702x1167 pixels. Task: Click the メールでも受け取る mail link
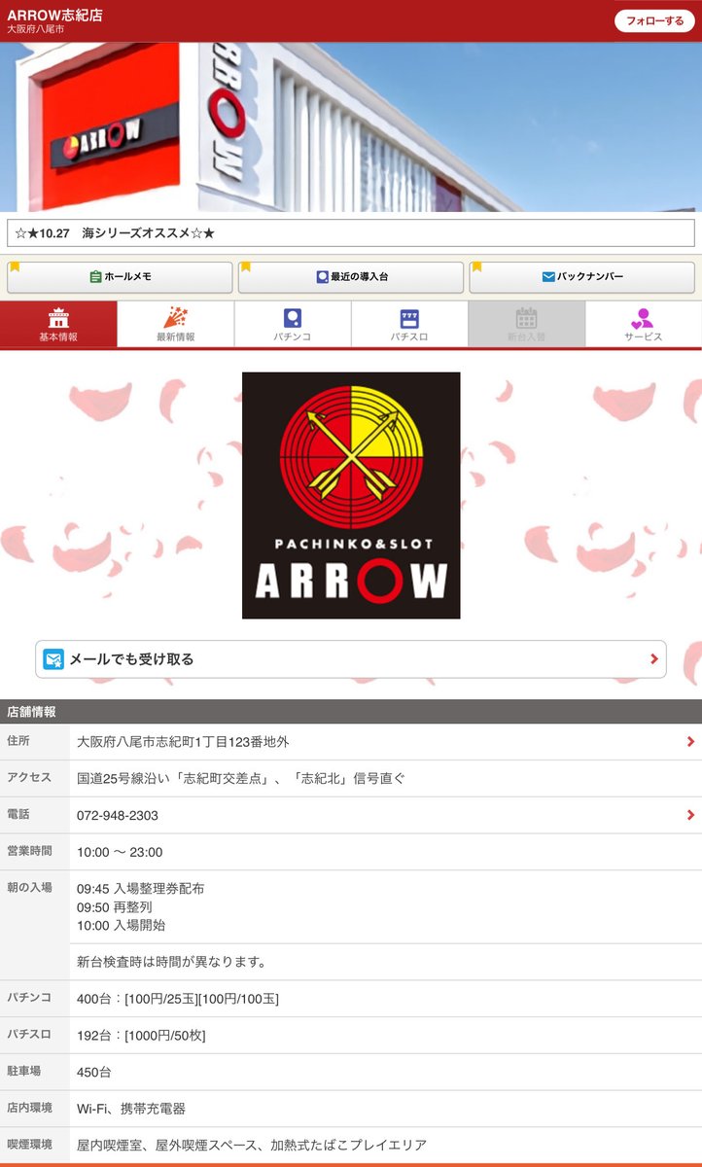(351, 658)
